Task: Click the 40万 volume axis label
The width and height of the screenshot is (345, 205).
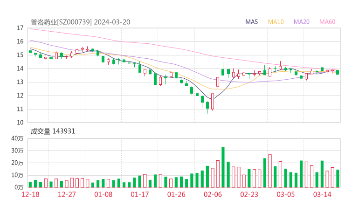Action: coord(17,138)
